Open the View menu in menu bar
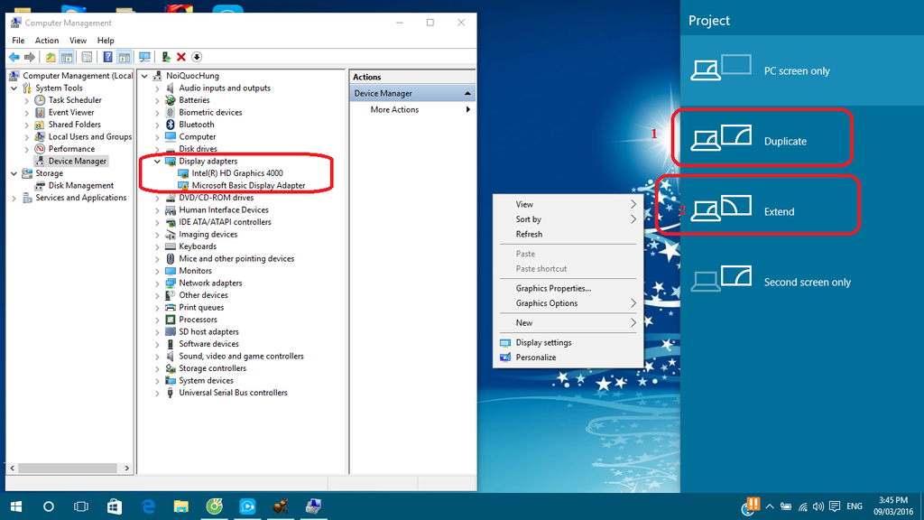This screenshot has width=924, height=520. [78, 41]
